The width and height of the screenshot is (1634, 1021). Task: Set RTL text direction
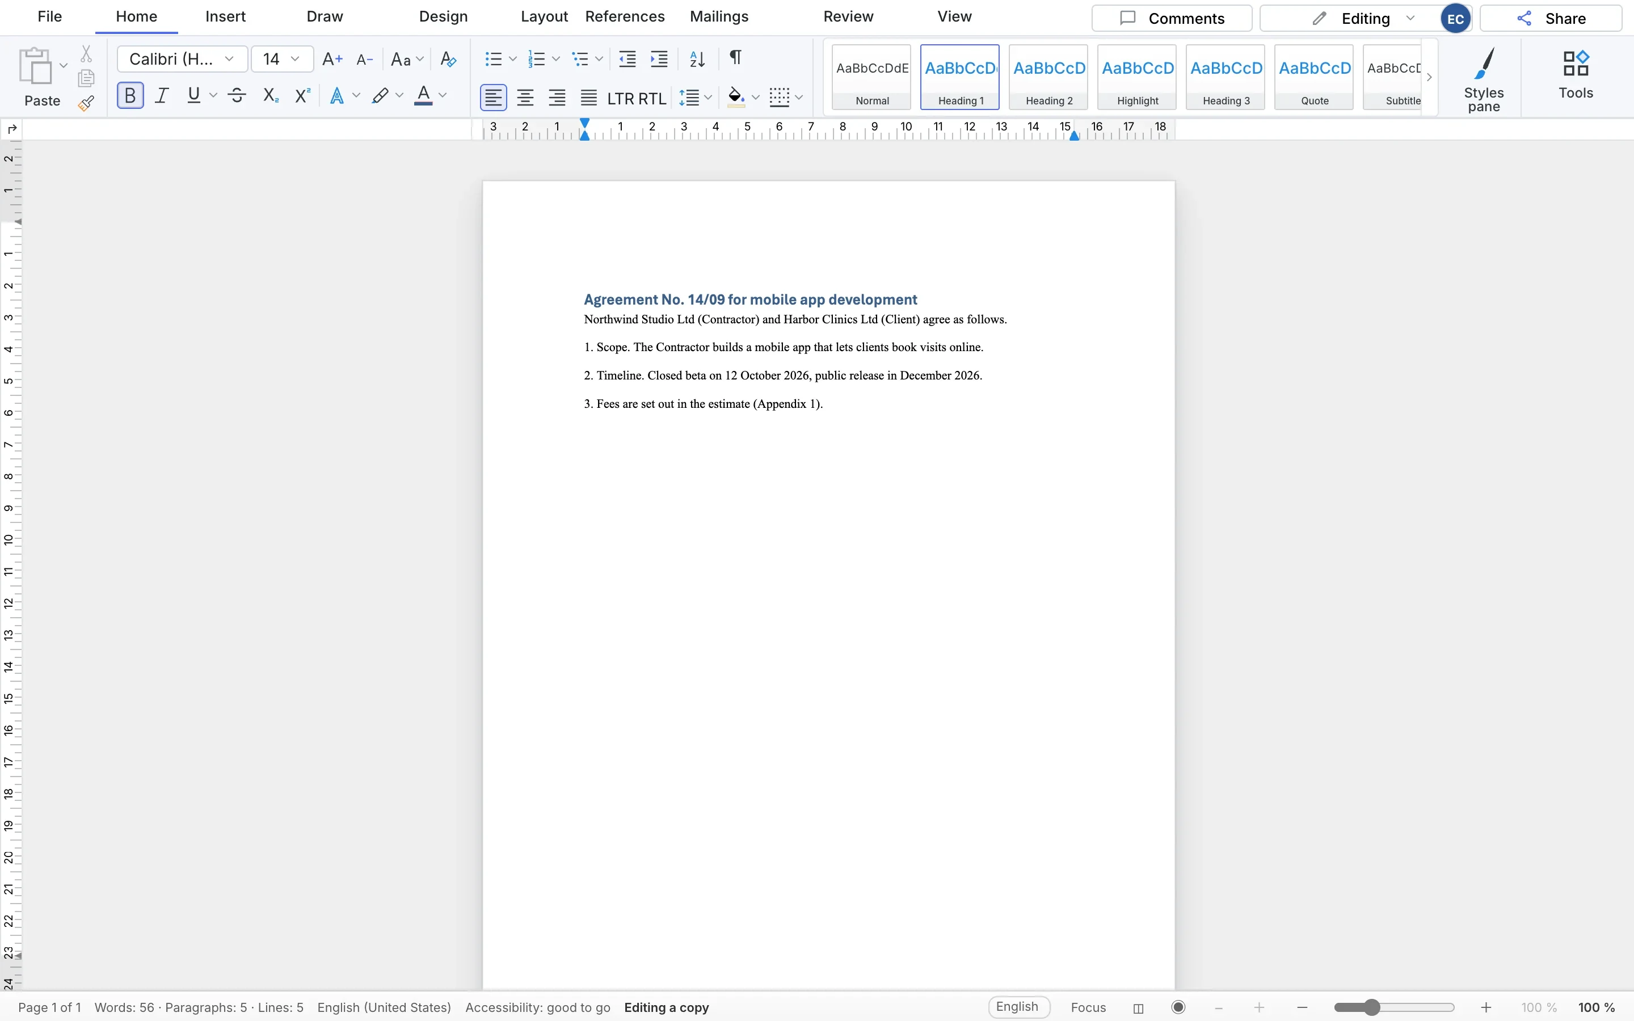pyautogui.click(x=652, y=99)
